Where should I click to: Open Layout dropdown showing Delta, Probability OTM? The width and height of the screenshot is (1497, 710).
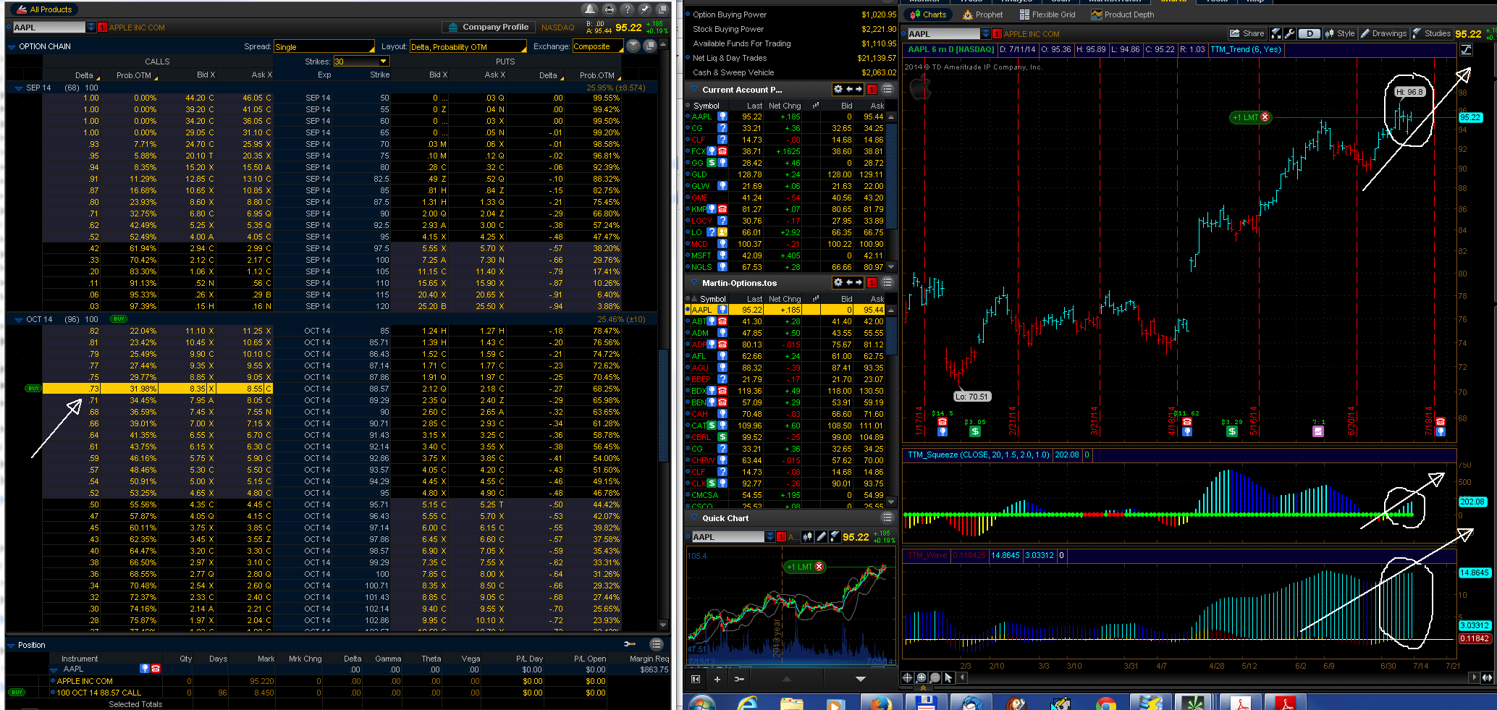469,46
